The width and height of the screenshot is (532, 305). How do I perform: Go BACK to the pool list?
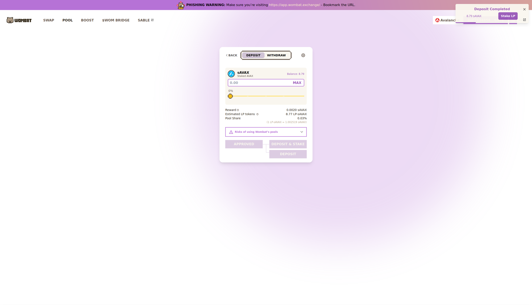231,55
